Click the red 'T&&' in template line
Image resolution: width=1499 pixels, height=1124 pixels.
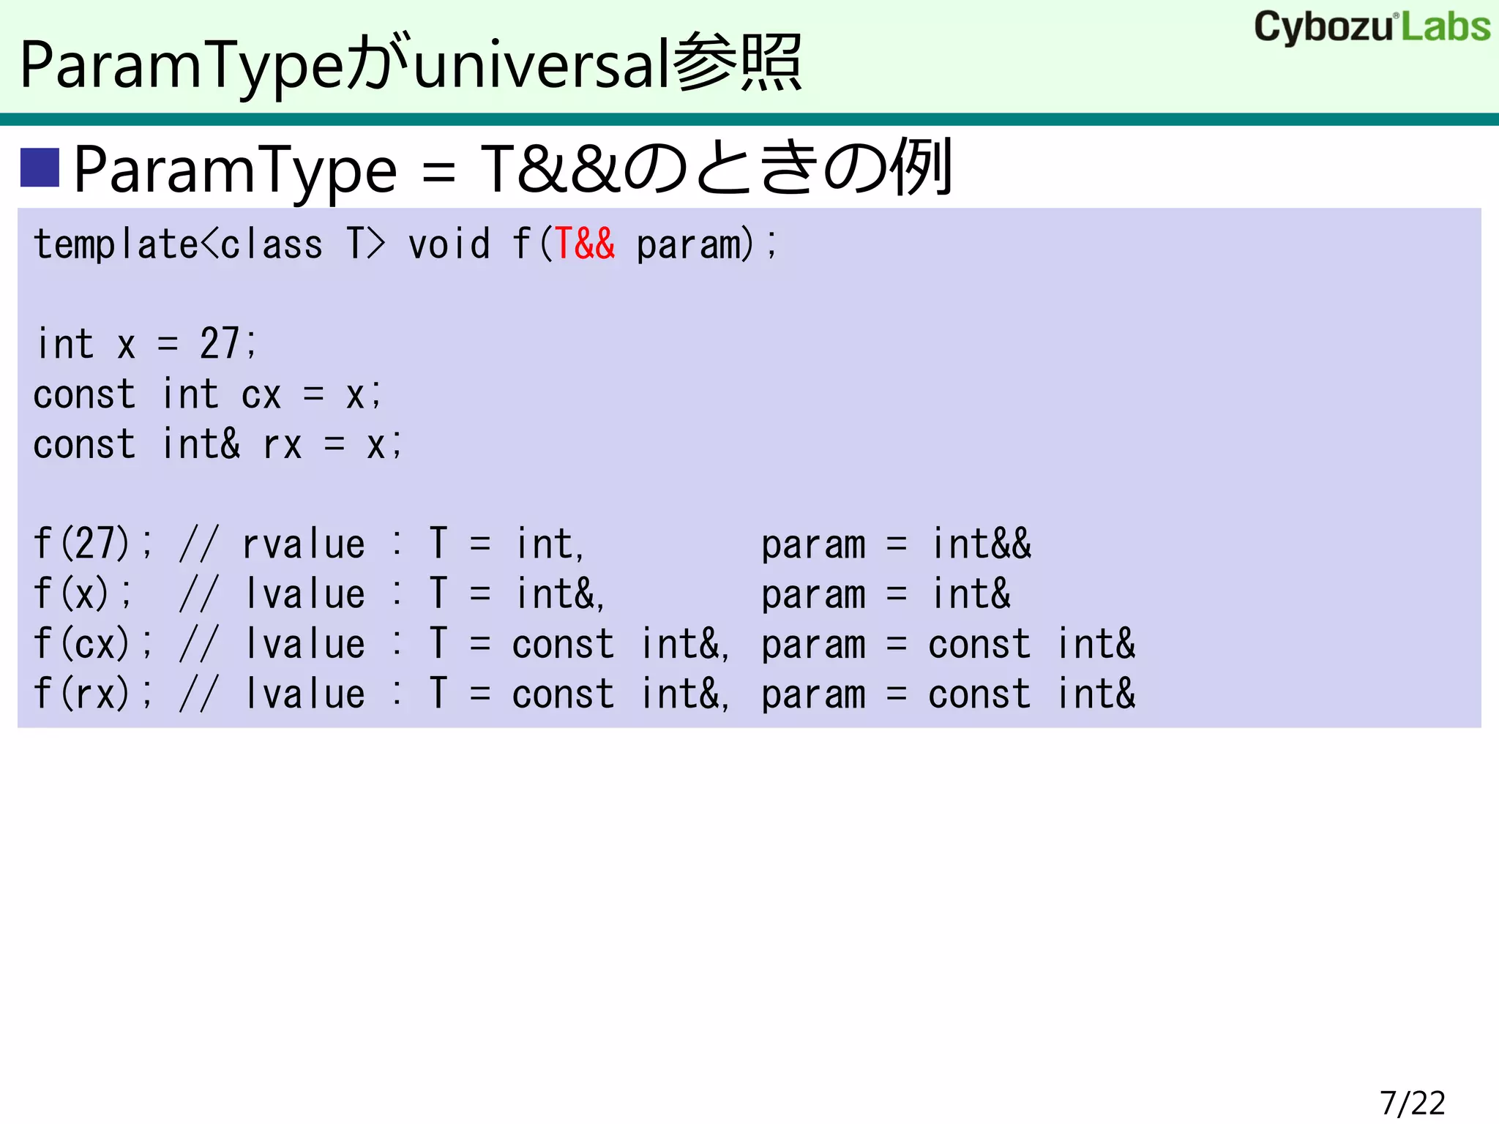(x=584, y=244)
